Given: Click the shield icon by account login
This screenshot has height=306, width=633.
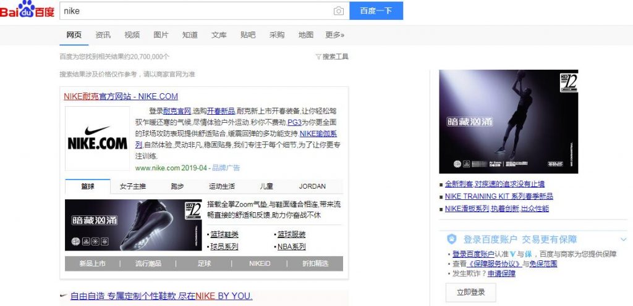Looking at the screenshot, I should click(x=452, y=239).
